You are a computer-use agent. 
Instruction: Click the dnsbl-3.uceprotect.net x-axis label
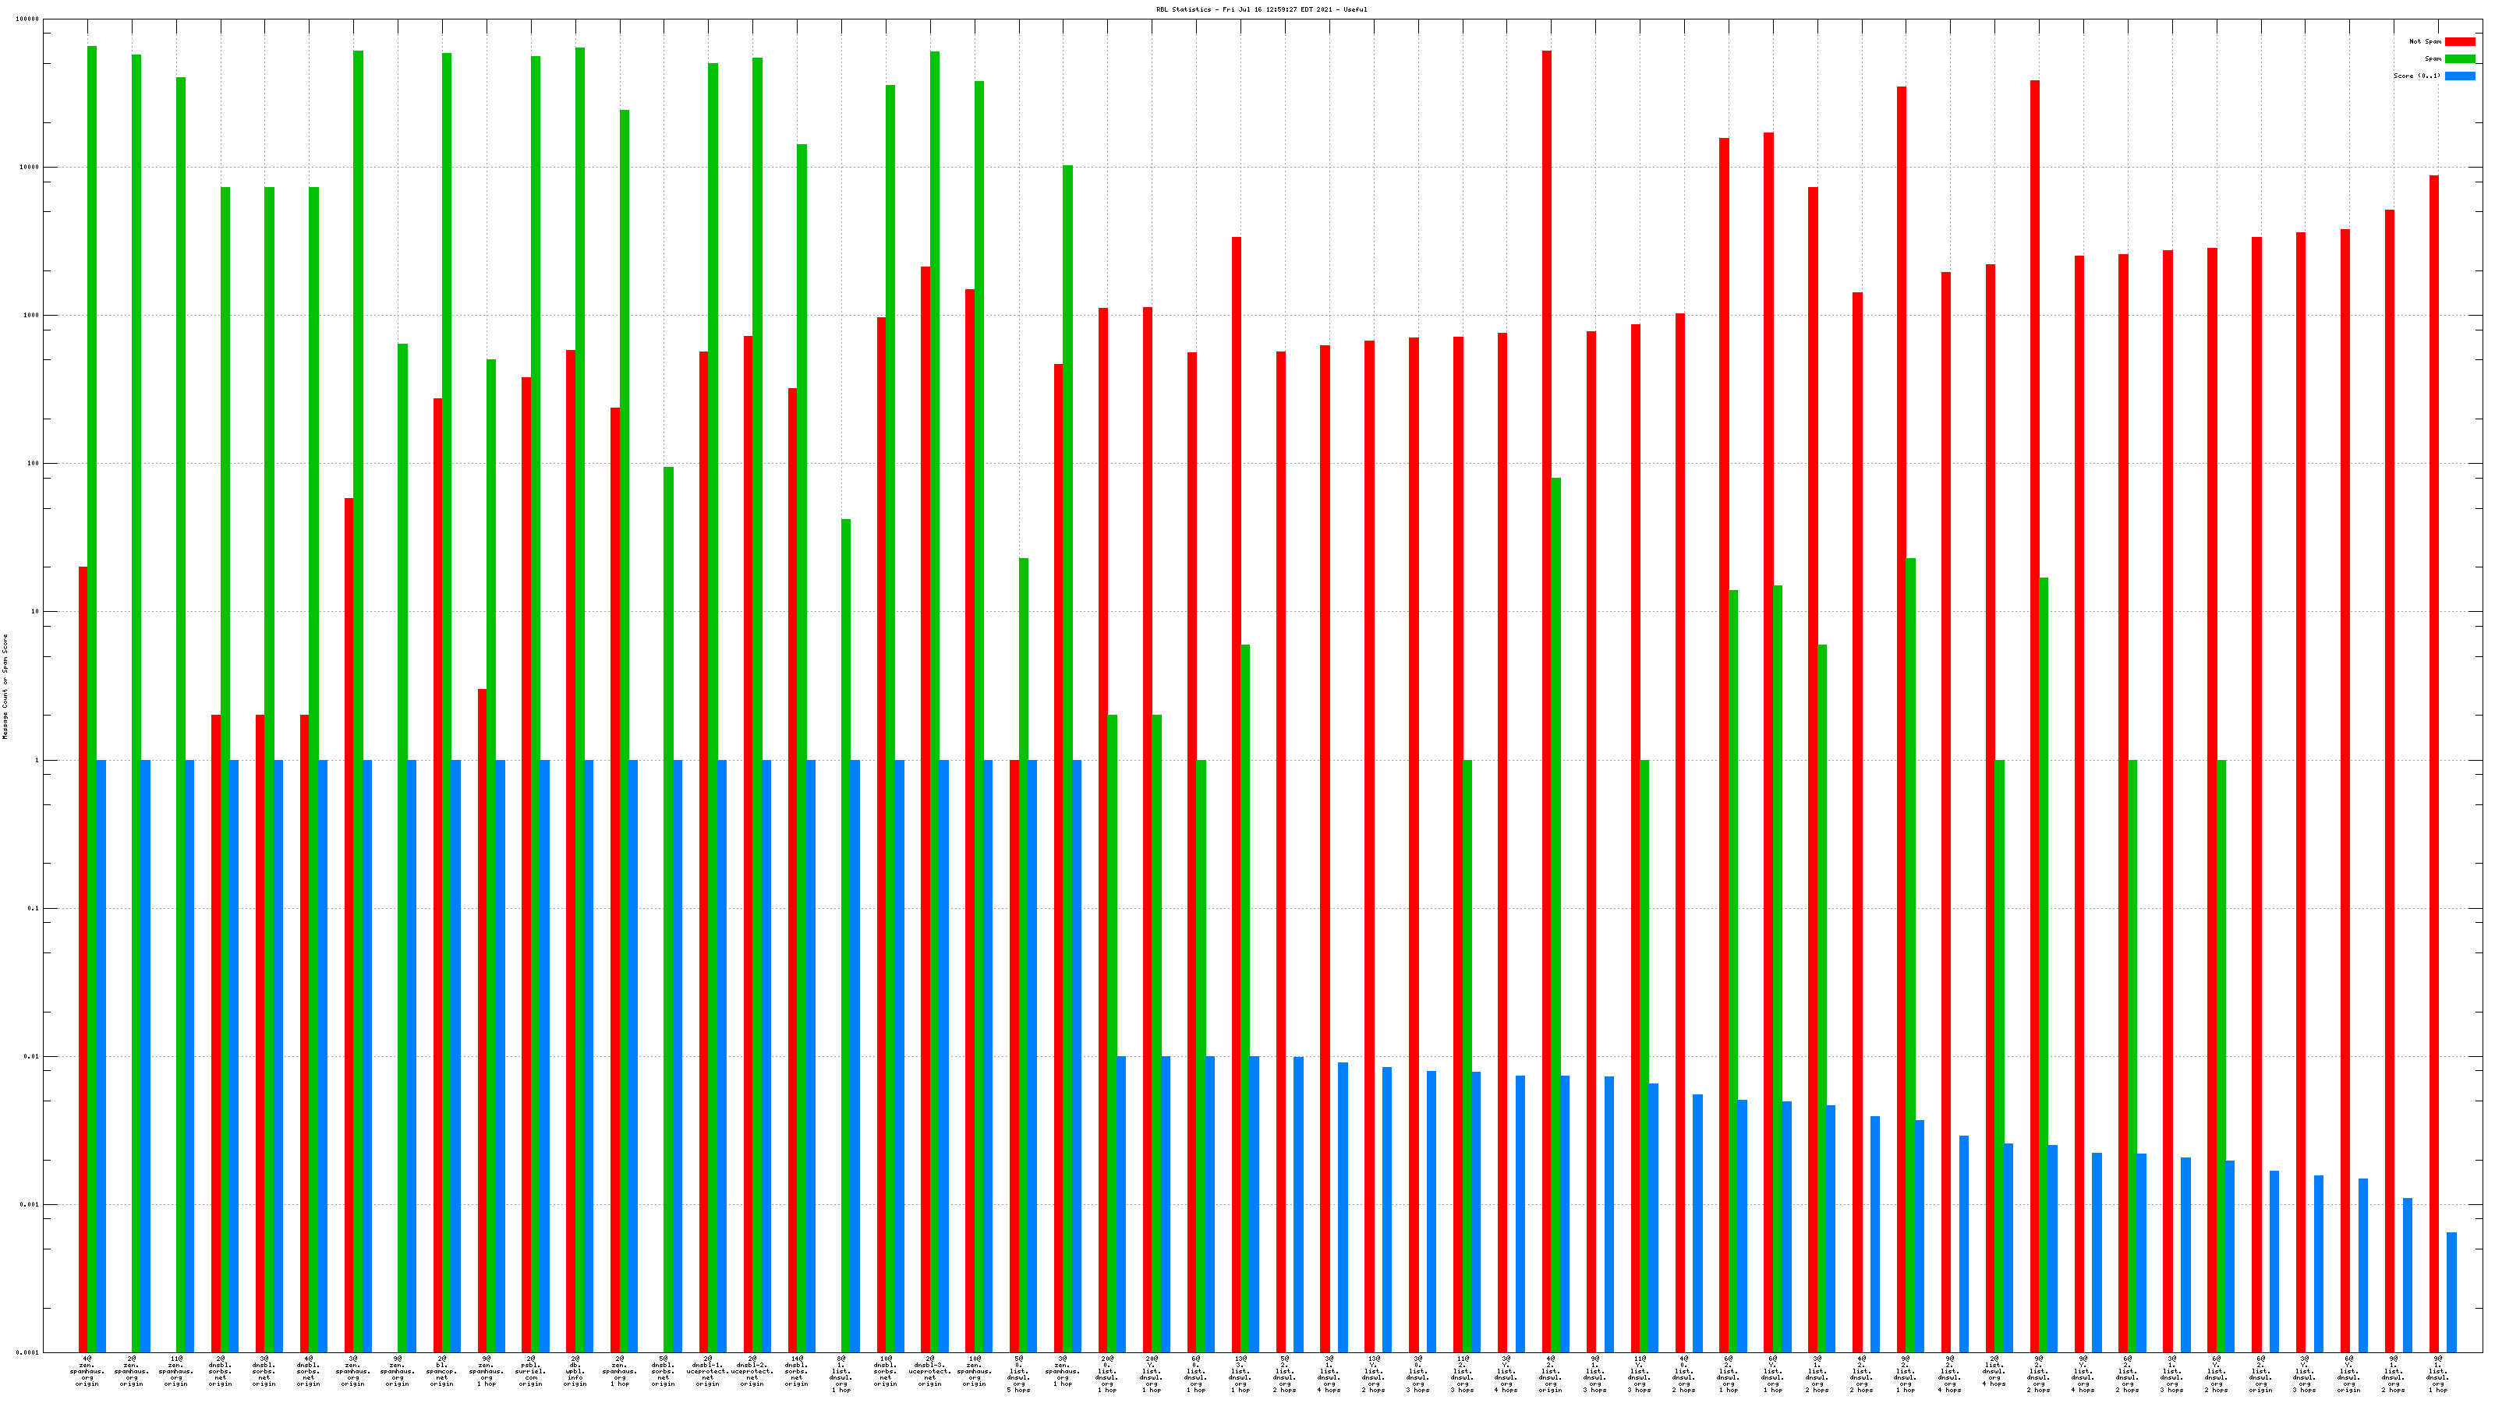coord(930,1371)
